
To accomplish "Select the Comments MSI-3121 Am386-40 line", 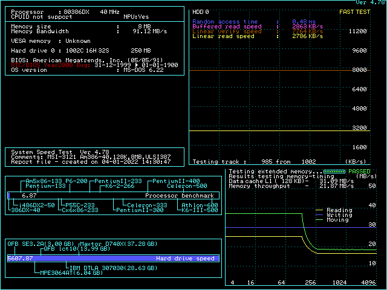I will [x=91, y=157].
